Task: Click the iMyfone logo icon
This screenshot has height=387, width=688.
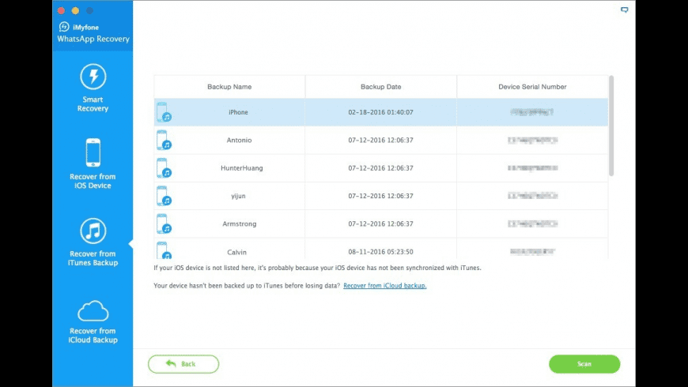Action: coord(64,27)
